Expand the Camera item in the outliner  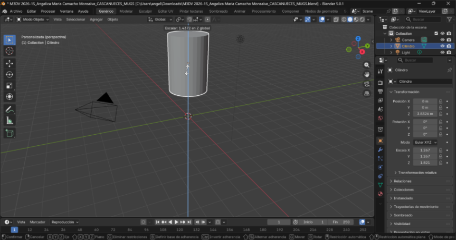[x=391, y=40]
